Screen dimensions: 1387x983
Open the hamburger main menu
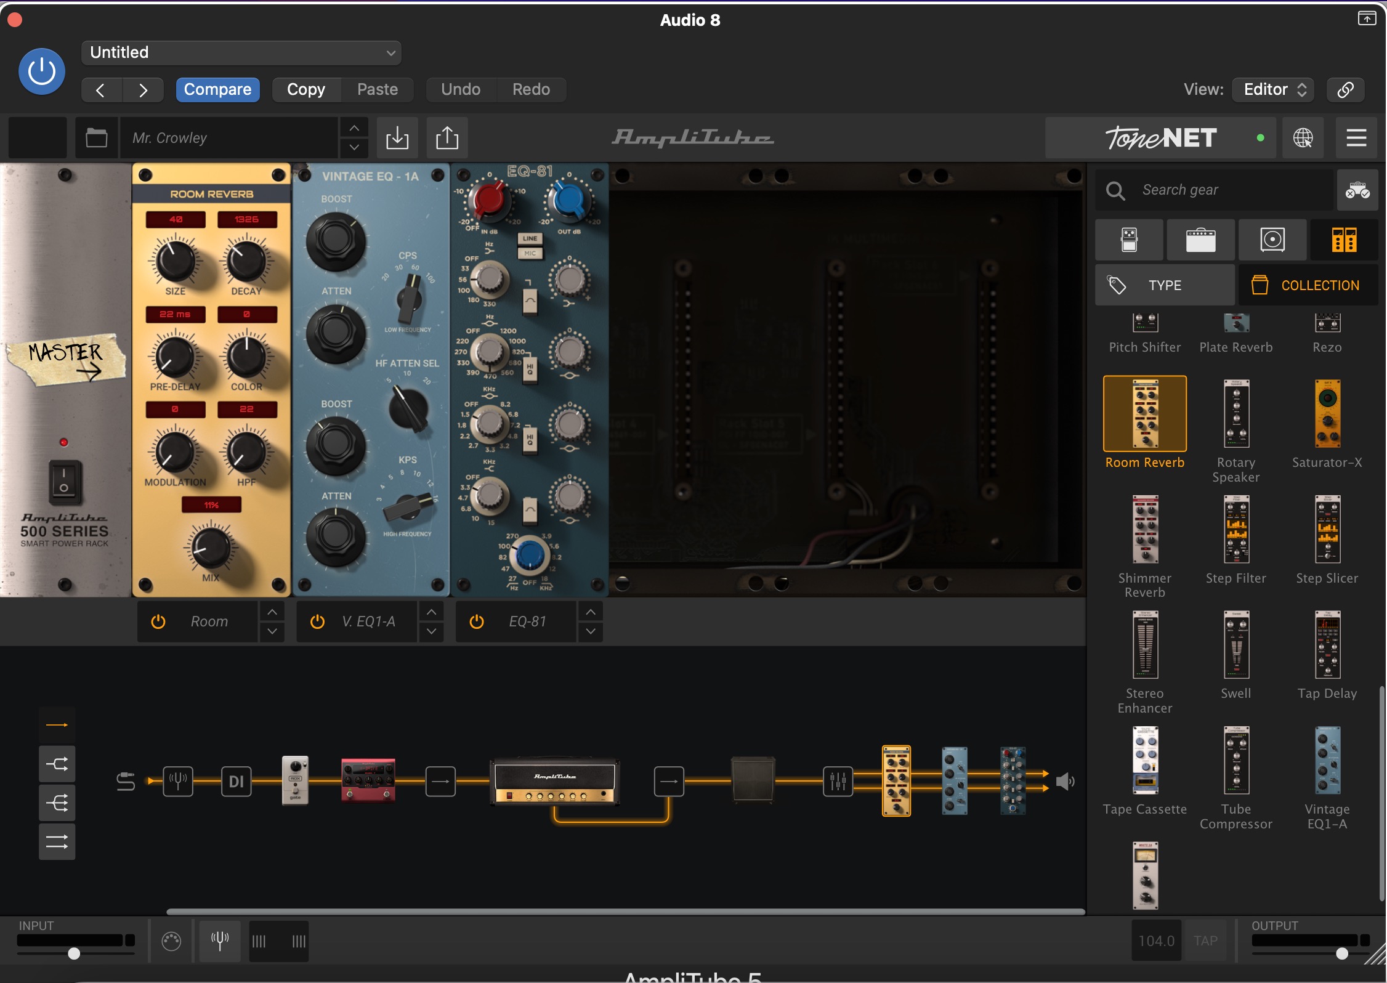tap(1356, 138)
